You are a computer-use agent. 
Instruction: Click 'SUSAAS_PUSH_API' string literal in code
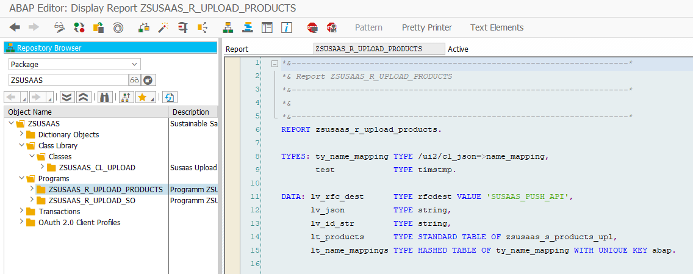(528, 196)
